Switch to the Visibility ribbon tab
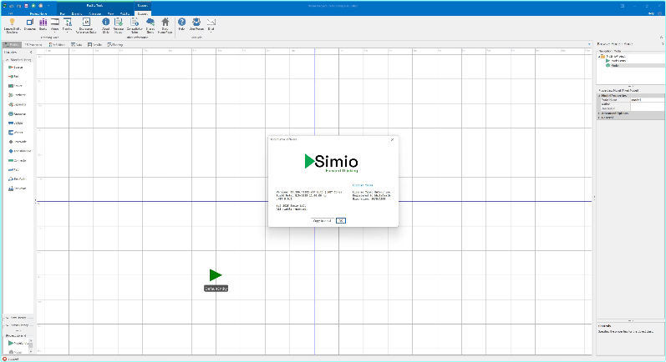 coord(125,13)
